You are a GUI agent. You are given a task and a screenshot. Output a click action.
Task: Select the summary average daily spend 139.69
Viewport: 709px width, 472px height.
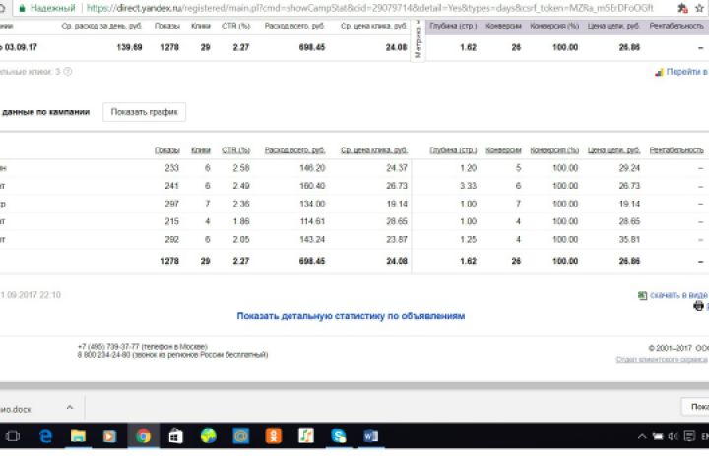129,47
